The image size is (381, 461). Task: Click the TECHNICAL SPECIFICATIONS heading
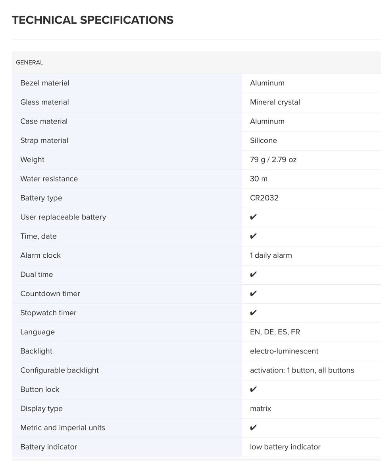93,20
